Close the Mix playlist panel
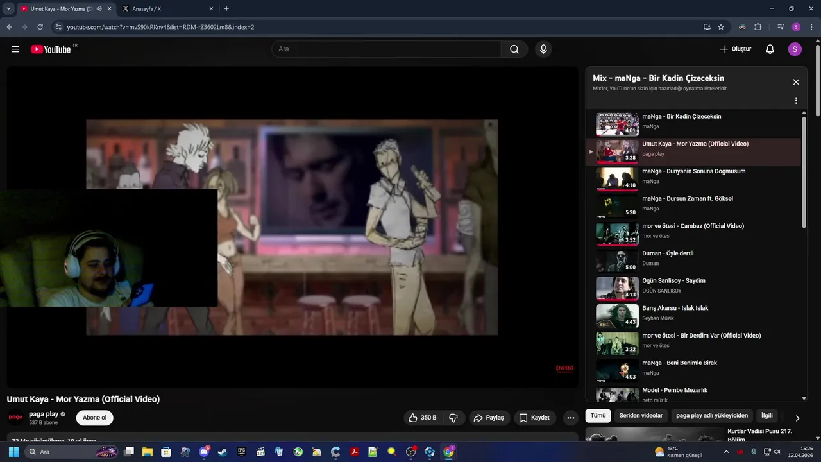The height and width of the screenshot is (462, 821). (796, 82)
